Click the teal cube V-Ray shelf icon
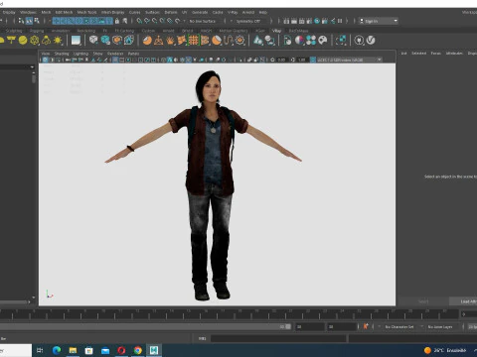477x357 pixels. pos(105,41)
